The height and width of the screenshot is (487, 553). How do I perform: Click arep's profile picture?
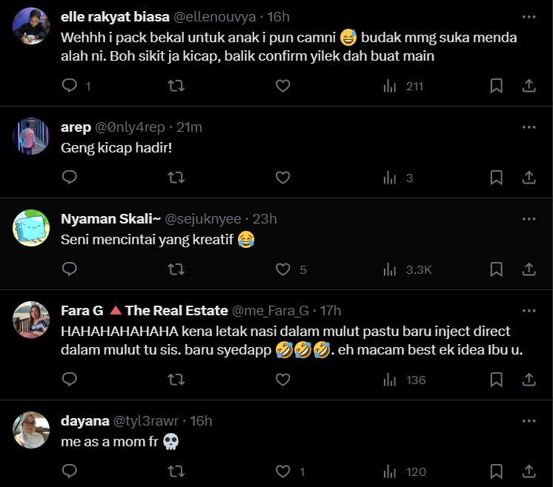click(31, 136)
